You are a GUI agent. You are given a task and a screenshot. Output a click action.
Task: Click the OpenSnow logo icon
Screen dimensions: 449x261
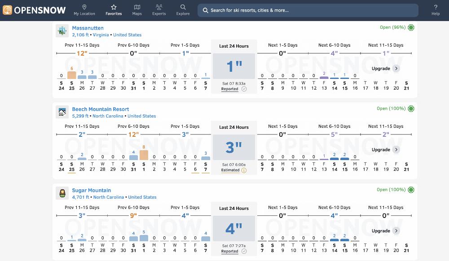(7, 10)
